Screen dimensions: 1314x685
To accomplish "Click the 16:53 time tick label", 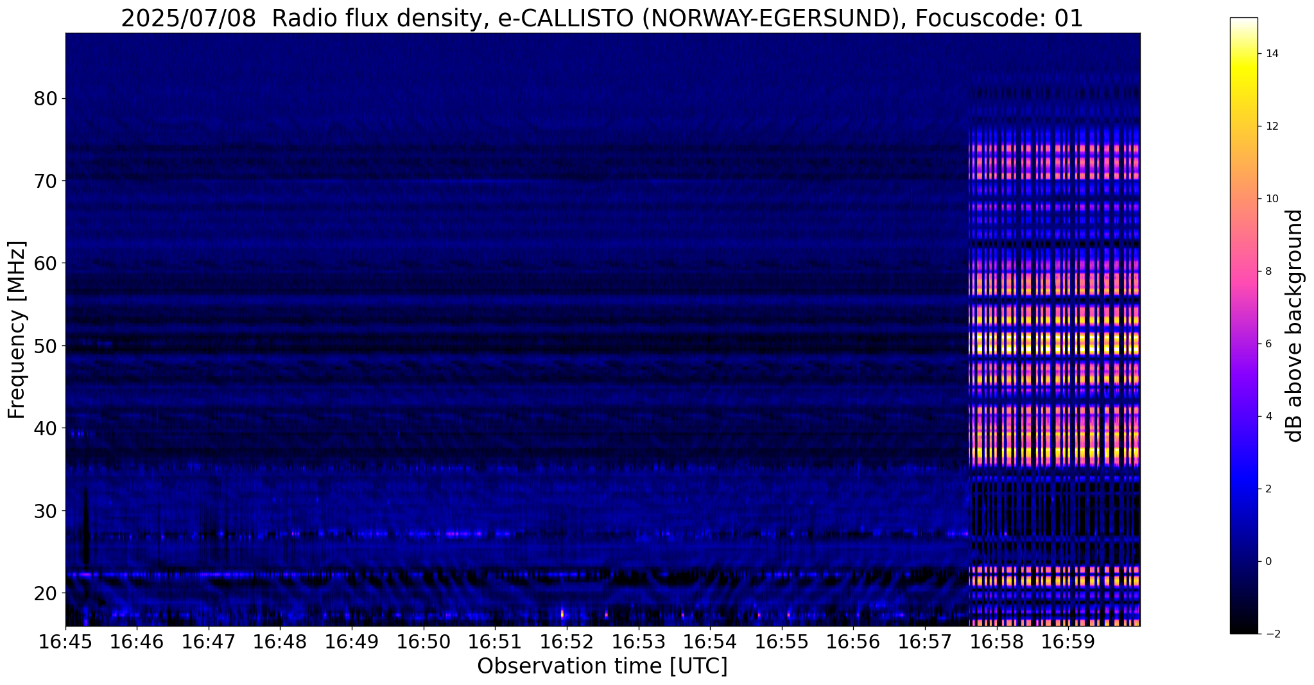I will pyautogui.click(x=638, y=641).
